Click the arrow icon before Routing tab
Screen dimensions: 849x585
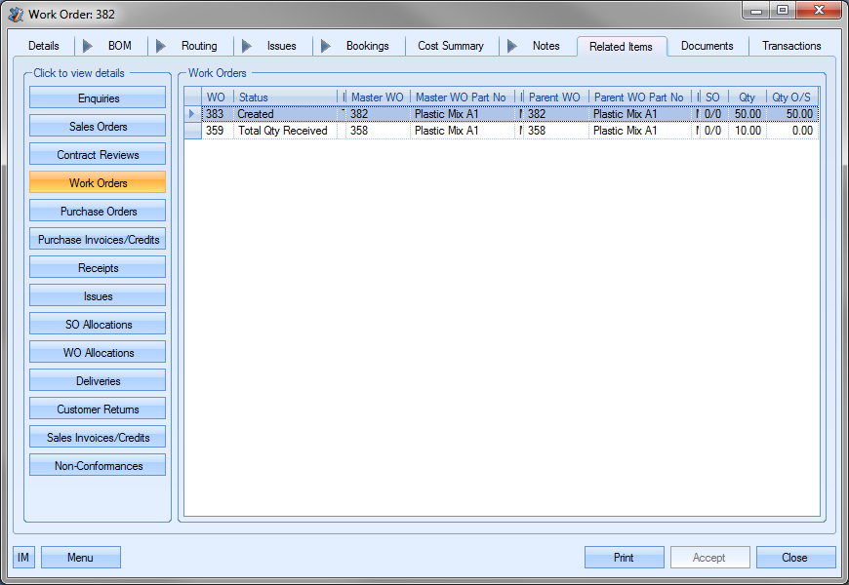tap(161, 46)
